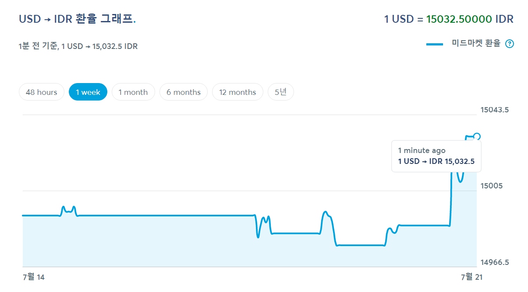Select the 48 hours range

pyautogui.click(x=42, y=92)
